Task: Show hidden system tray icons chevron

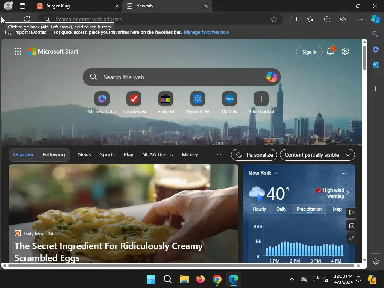Action: tap(292, 279)
